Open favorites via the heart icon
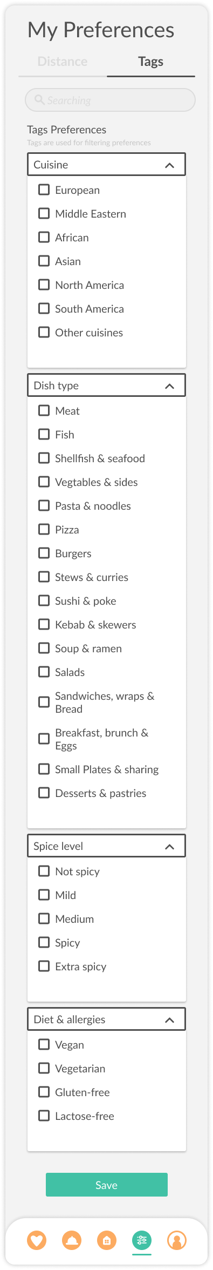This screenshot has width=213, height=1270. click(x=37, y=1240)
